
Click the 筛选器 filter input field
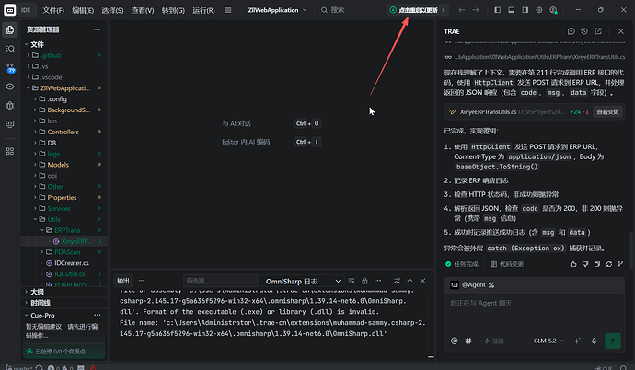220,281
